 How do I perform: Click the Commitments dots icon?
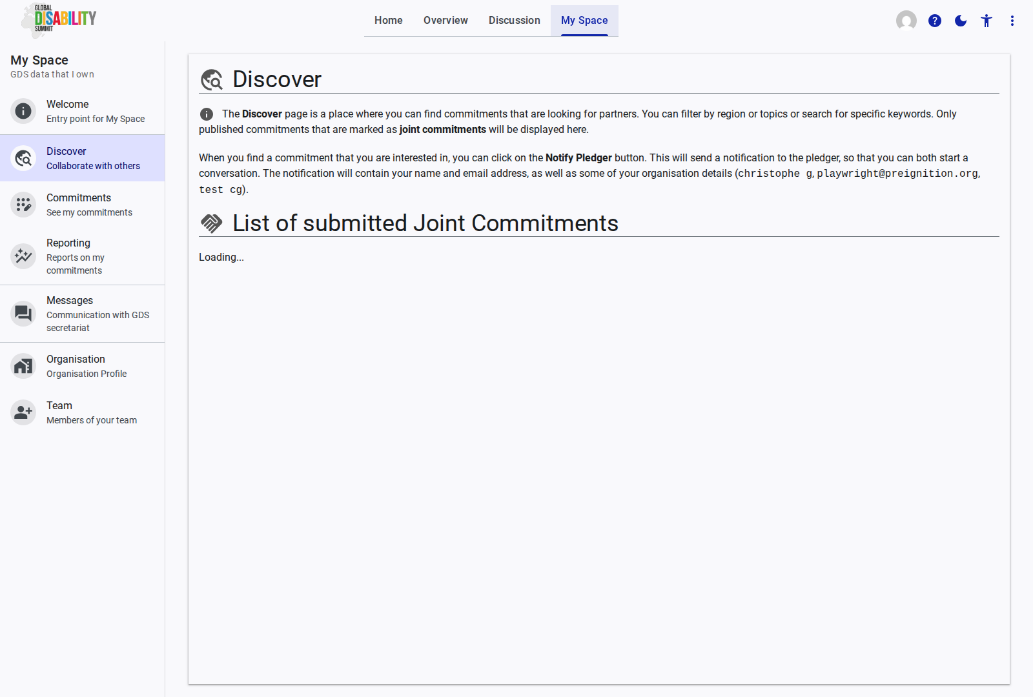point(23,205)
